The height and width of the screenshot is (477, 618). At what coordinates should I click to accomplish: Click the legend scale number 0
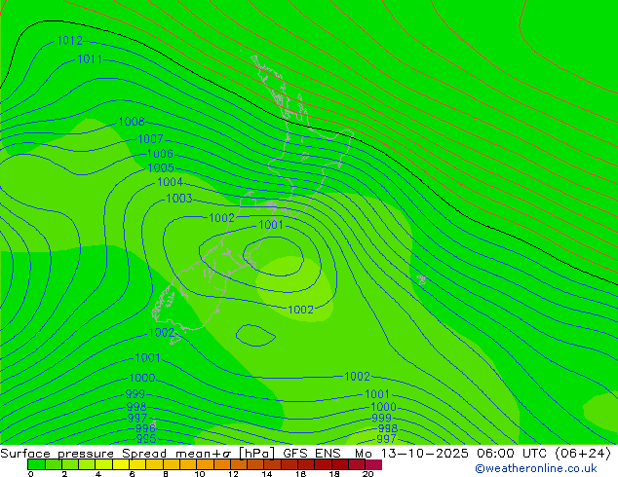[x=31, y=474]
